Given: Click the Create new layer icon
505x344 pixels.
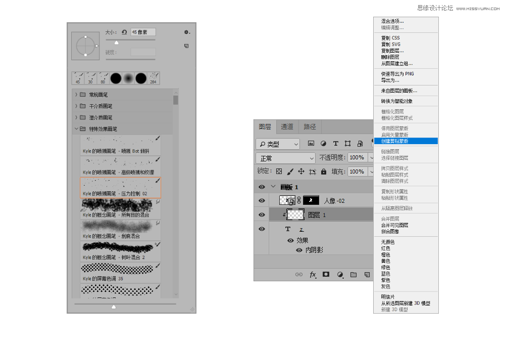Looking at the screenshot, I should 367,275.
